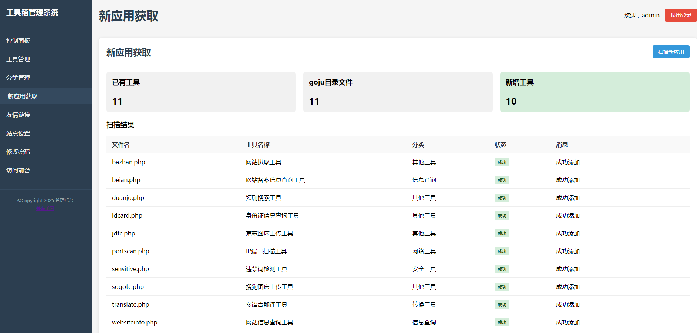697x333 pixels.
Task: Open the 修改密码 sidebar entry
Action: 18,152
